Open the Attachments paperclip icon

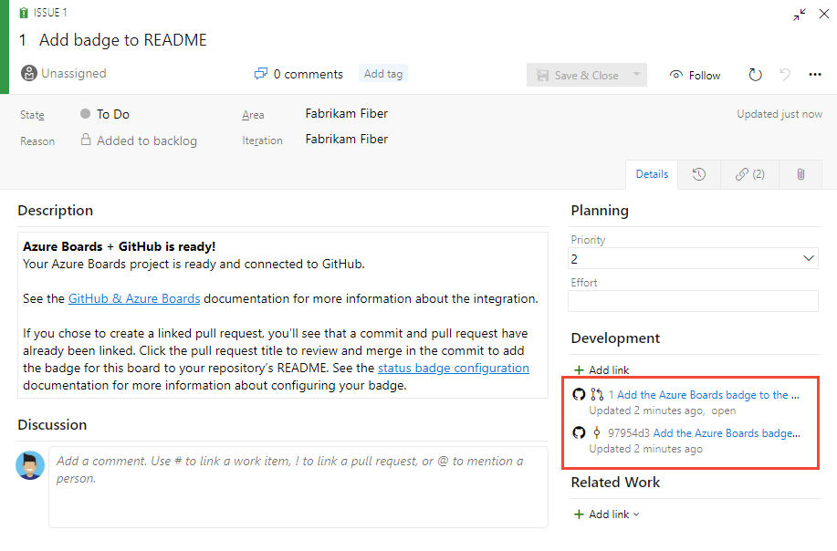point(800,173)
